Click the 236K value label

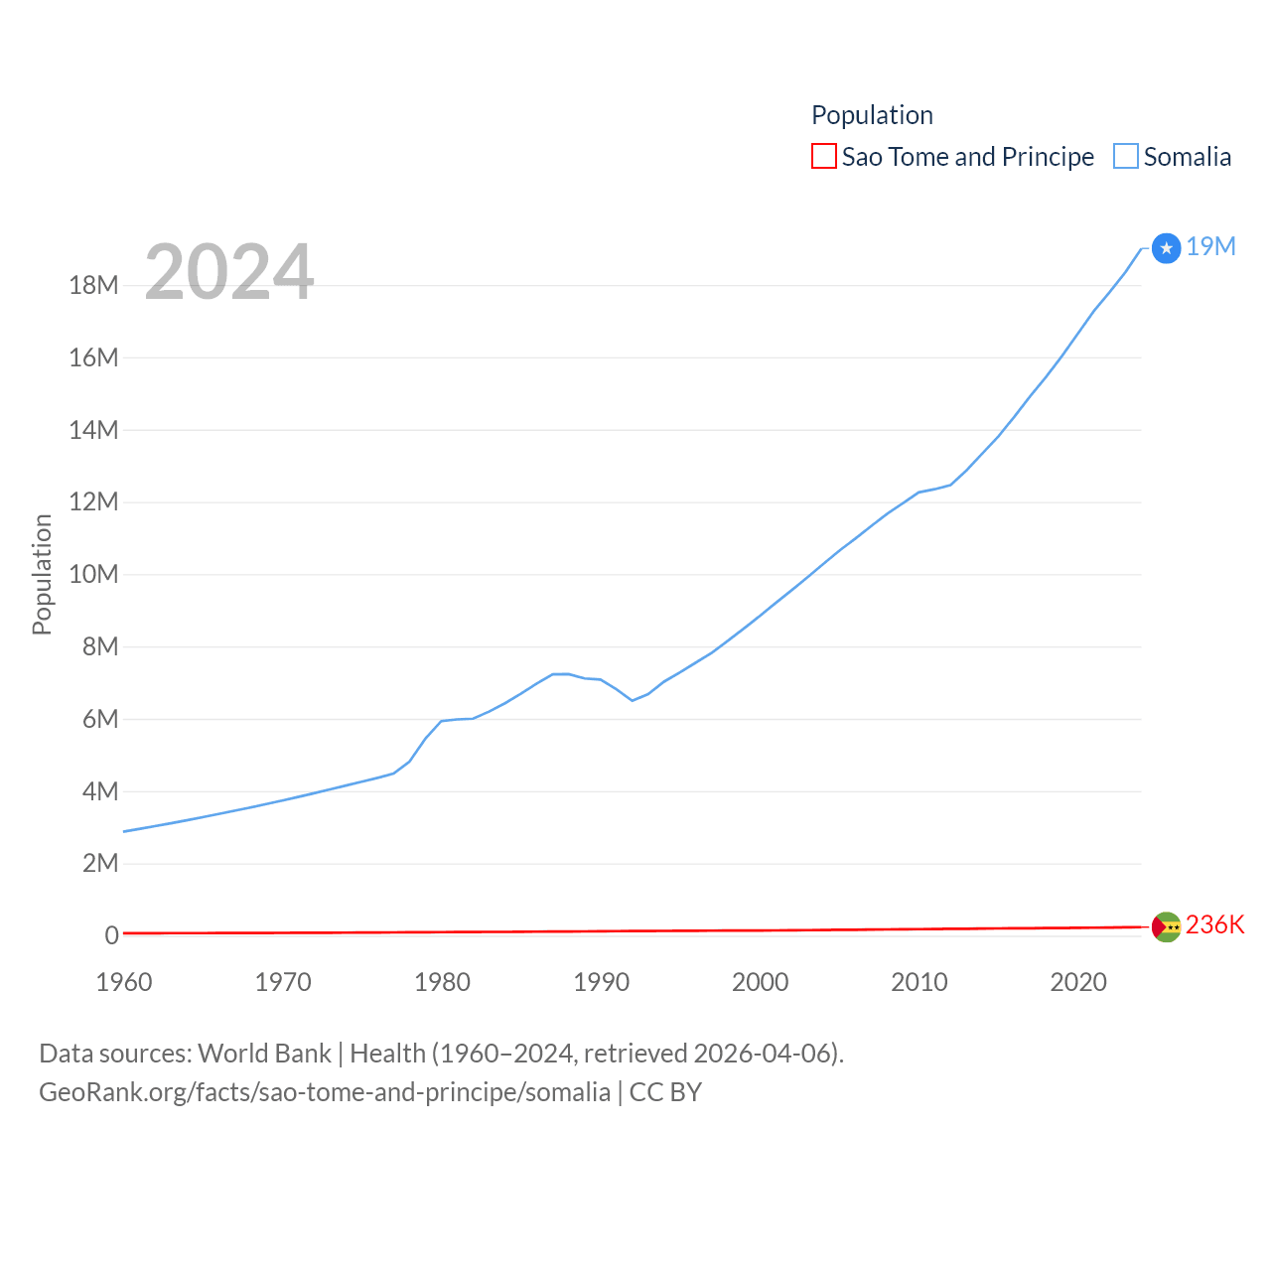(1214, 924)
